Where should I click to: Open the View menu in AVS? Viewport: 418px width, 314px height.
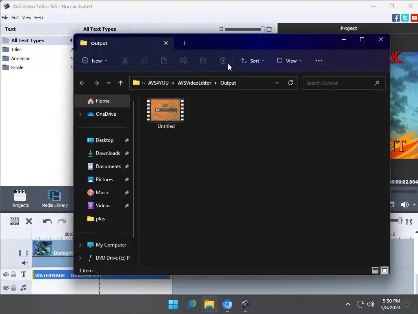point(27,18)
